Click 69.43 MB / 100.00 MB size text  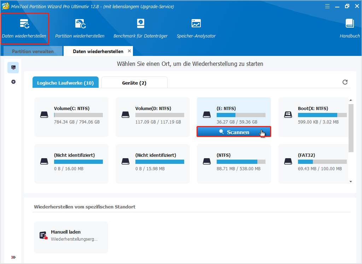point(320,168)
